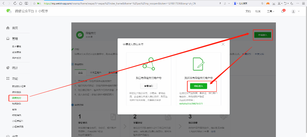Image resolution: width=307 pixels, height=137 pixels.
Task: Open the notification bell with red badge
Action: (x=283, y=11)
